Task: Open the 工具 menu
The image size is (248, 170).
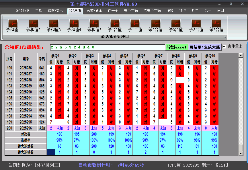Action: [x=38, y=11]
